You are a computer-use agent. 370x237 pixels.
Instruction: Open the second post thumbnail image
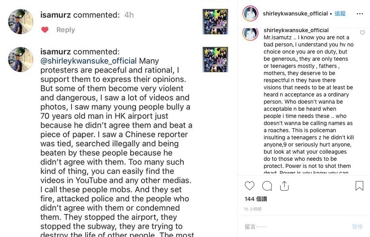tap(215, 60)
